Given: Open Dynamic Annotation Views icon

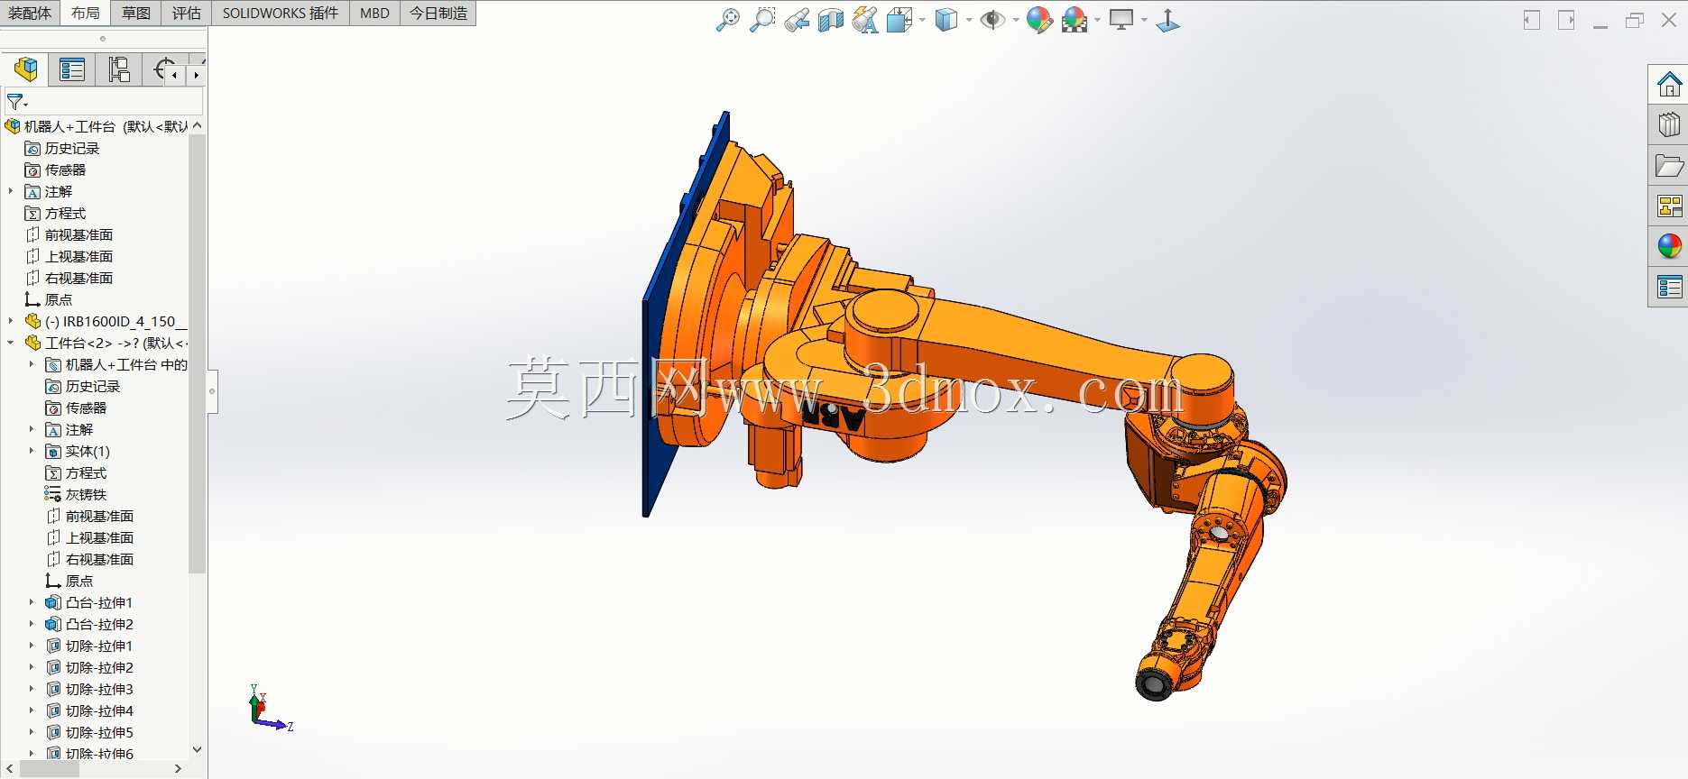Looking at the screenshot, I should click(x=865, y=20).
